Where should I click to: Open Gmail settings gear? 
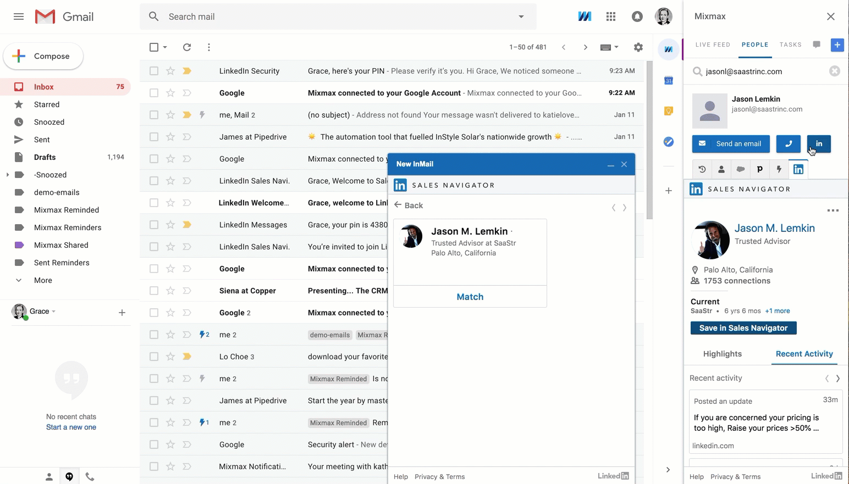[638, 47]
